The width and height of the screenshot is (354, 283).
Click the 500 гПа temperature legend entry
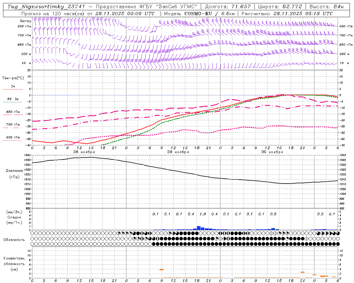click(x=13, y=137)
